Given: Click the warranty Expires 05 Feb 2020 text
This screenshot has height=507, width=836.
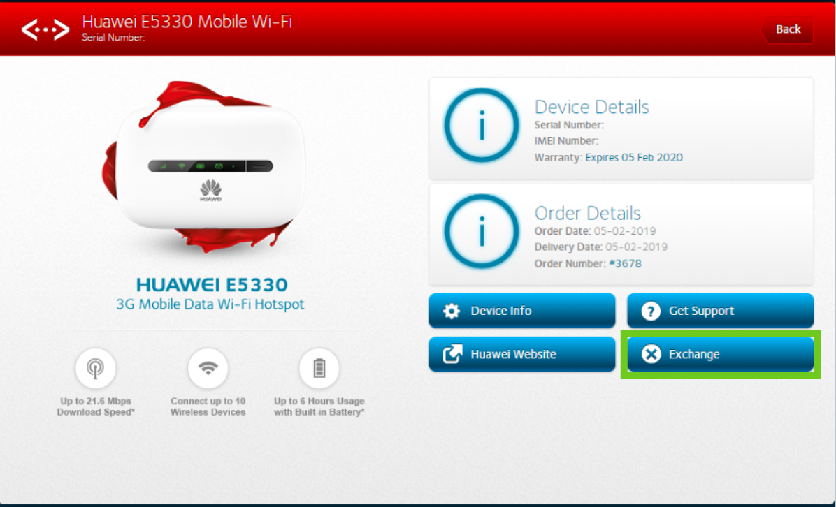Looking at the screenshot, I should [x=633, y=157].
